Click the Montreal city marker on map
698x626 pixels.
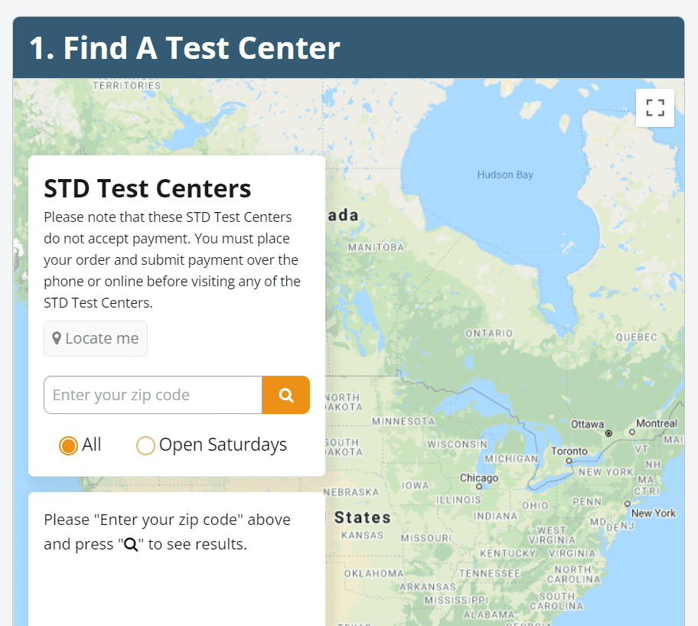pyautogui.click(x=632, y=432)
